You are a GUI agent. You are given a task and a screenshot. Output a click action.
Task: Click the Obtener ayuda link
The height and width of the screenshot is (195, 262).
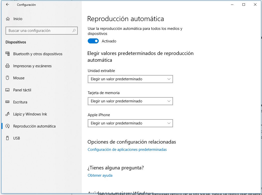pyautogui.click(x=100, y=175)
